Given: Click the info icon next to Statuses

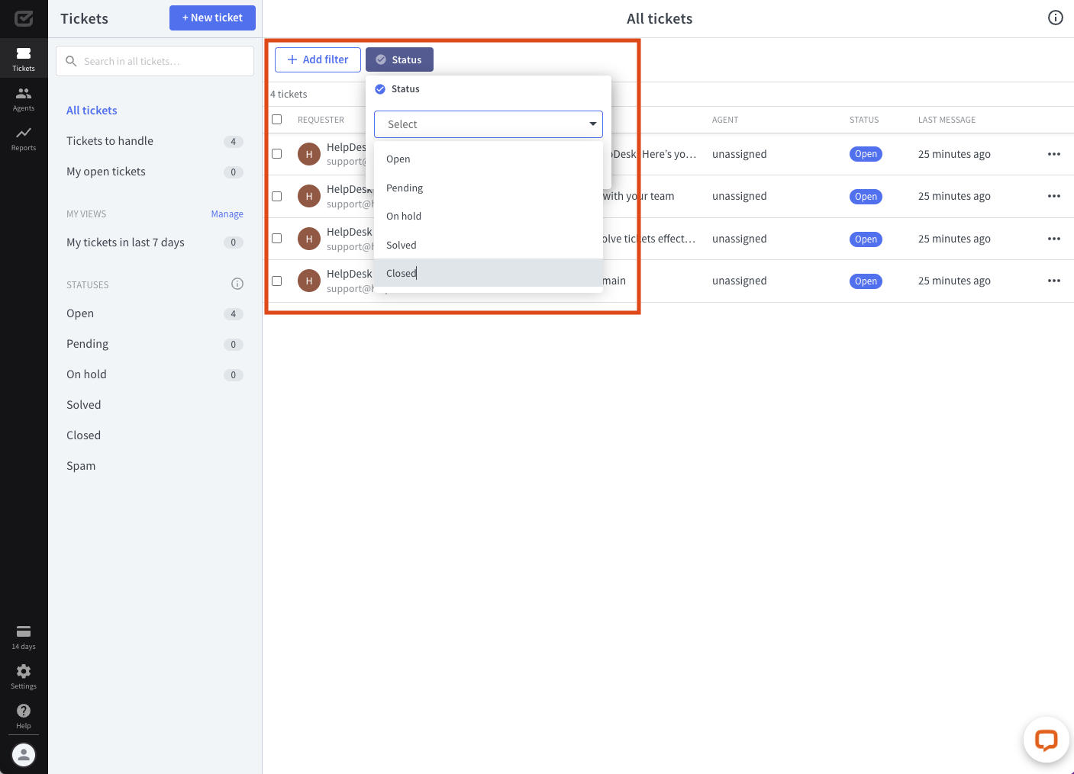Looking at the screenshot, I should coord(237,284).
